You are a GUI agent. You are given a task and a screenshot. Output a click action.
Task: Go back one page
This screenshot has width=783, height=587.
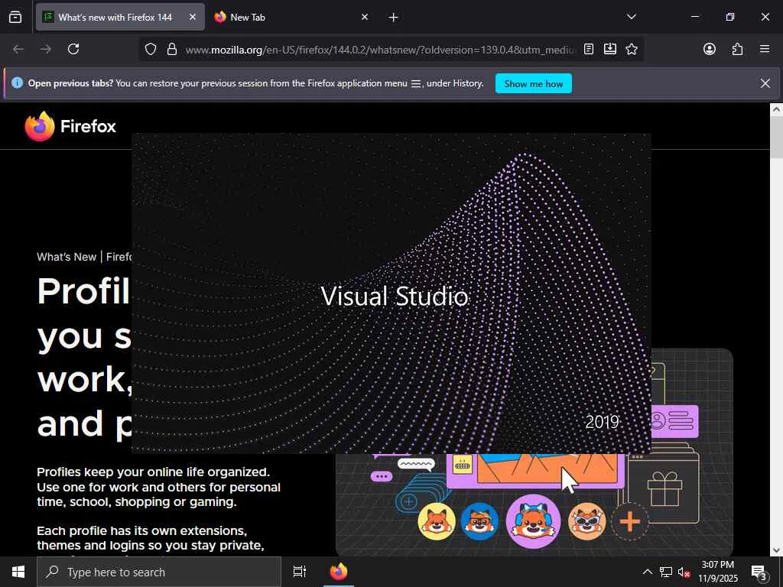coord(18,49)
